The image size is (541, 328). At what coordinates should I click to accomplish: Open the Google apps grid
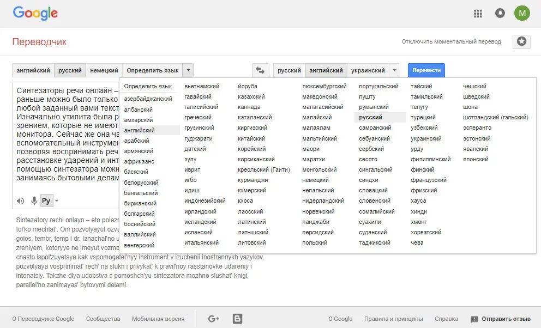478,13
